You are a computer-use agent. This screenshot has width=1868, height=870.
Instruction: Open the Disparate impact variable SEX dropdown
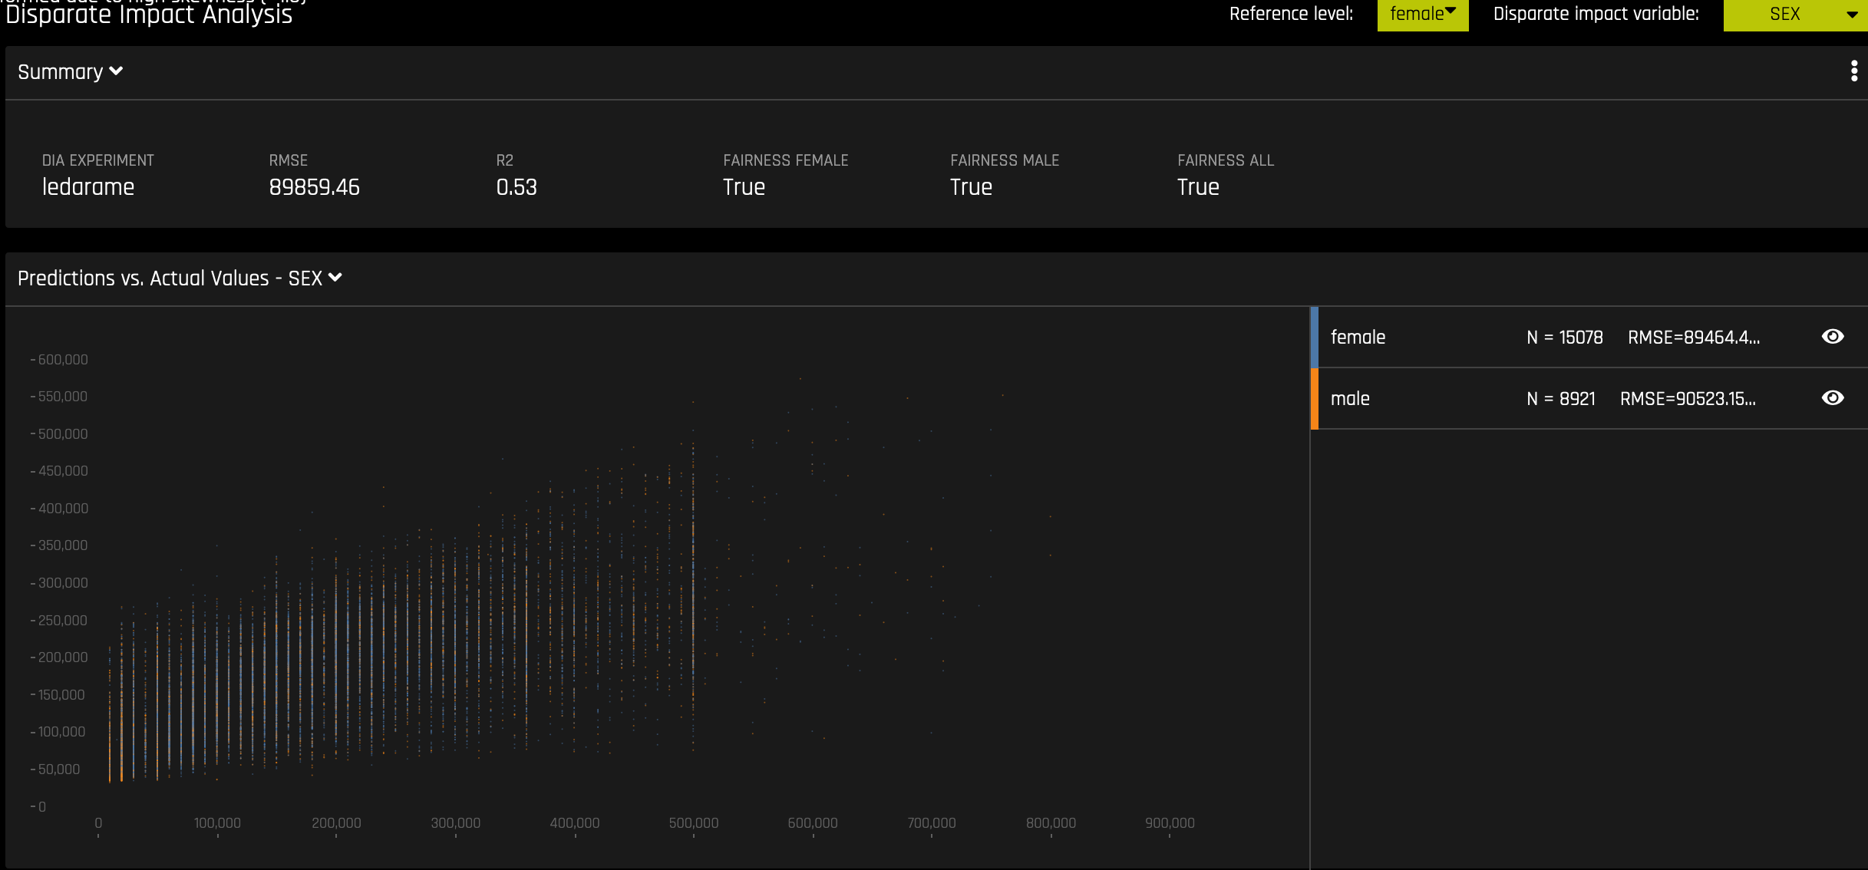[1794, 15]
